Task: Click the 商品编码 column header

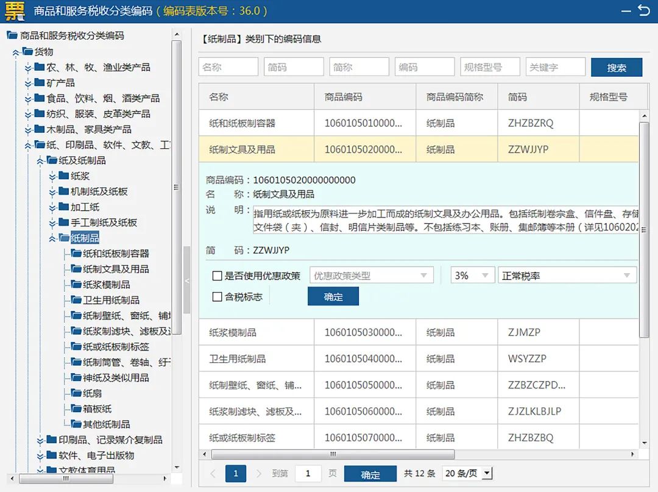Action: pyautogui.click(x=365, y=96)
